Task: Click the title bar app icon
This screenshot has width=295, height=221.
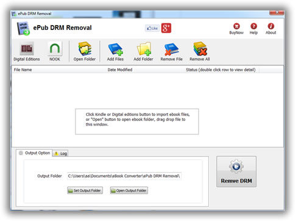Action: pyautogui.click(x=14, y=14)
